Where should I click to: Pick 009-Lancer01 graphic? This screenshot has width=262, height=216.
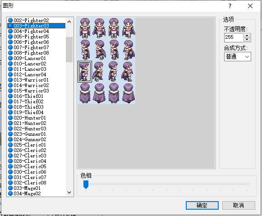tap(37, 58)
